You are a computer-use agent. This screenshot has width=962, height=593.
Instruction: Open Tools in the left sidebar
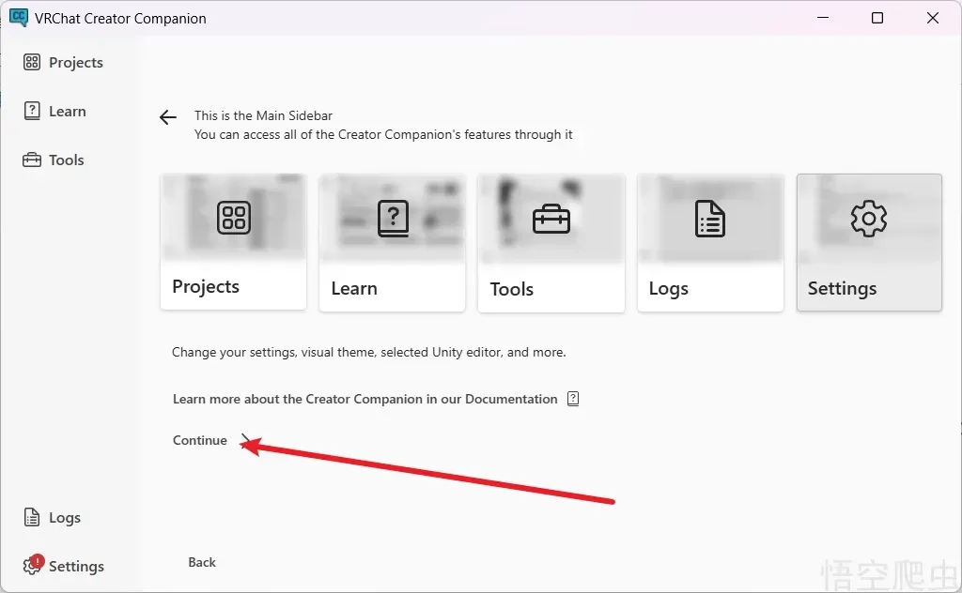[54, 160]
